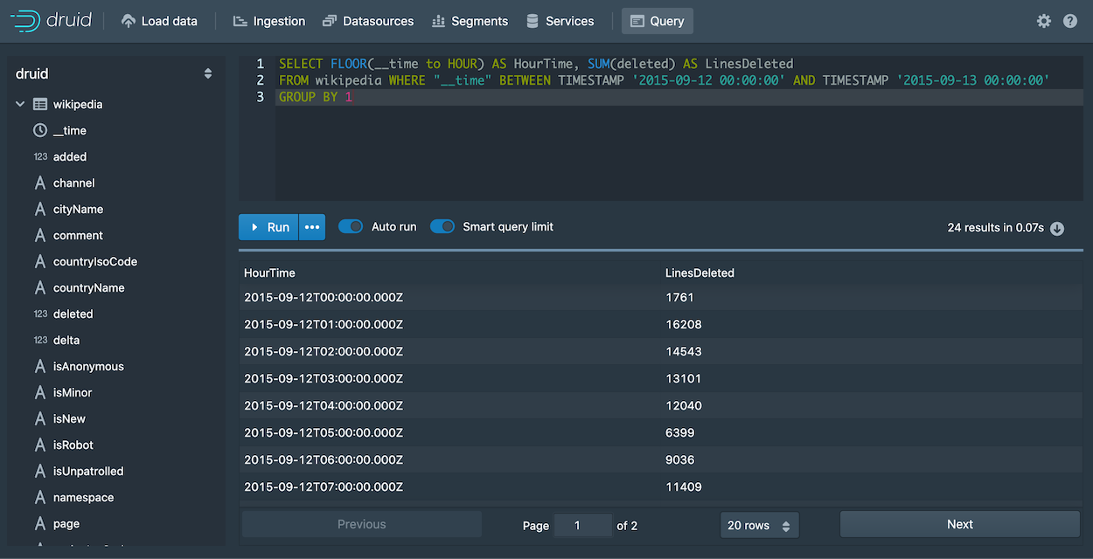Open the 20 rows page size dropdown
Screen dimensions: 1093x559
tap(759, 525)
